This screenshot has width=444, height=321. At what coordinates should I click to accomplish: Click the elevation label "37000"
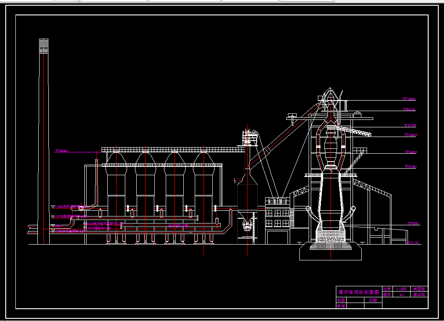tap(413, 167)
